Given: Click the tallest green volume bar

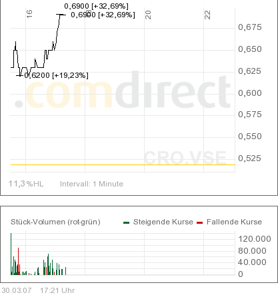Looking at the screenshot, I should 11,254.
